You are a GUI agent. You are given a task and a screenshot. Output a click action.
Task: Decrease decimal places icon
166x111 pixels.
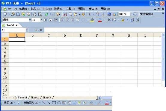point(138,20)
